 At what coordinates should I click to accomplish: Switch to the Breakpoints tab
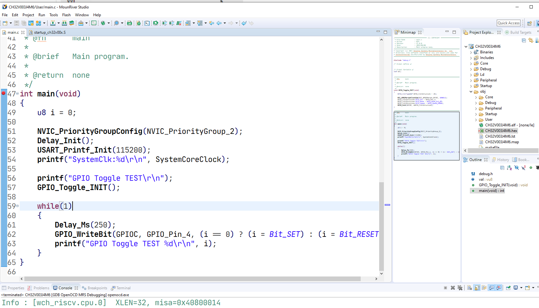tap(94, 288)
